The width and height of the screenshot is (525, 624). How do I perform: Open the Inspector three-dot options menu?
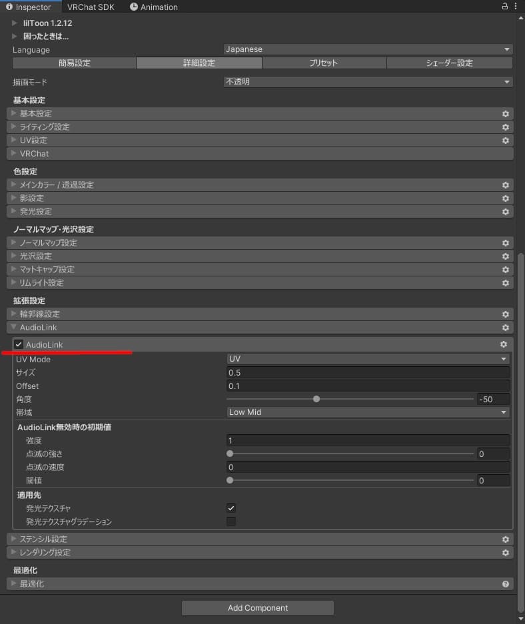point(516,6)
